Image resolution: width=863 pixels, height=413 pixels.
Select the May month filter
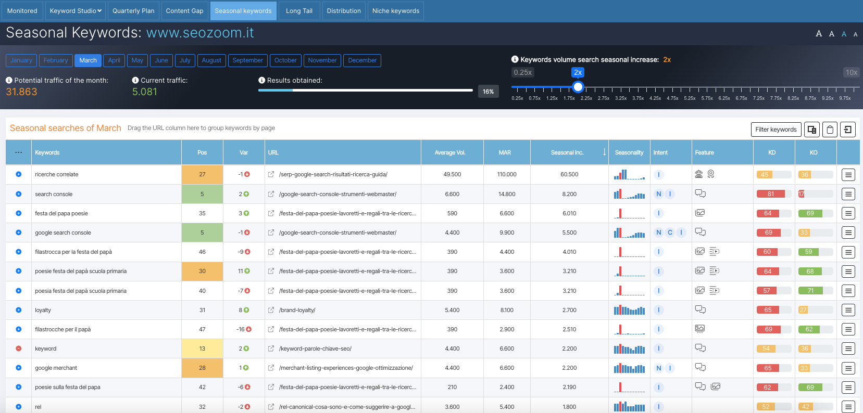coord(137,60)
